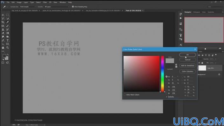Open eyedropper tool preset picker arrow
Screen dimensions: 224x126
tap(7, 7)
